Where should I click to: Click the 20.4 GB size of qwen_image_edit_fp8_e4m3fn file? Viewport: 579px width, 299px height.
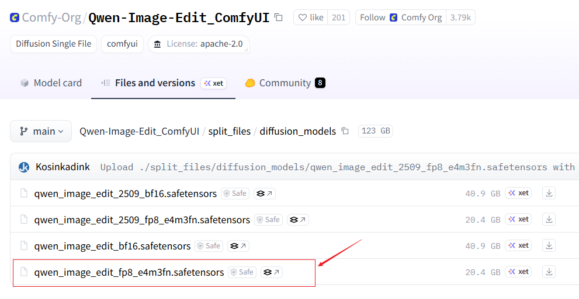click(483, 273)
